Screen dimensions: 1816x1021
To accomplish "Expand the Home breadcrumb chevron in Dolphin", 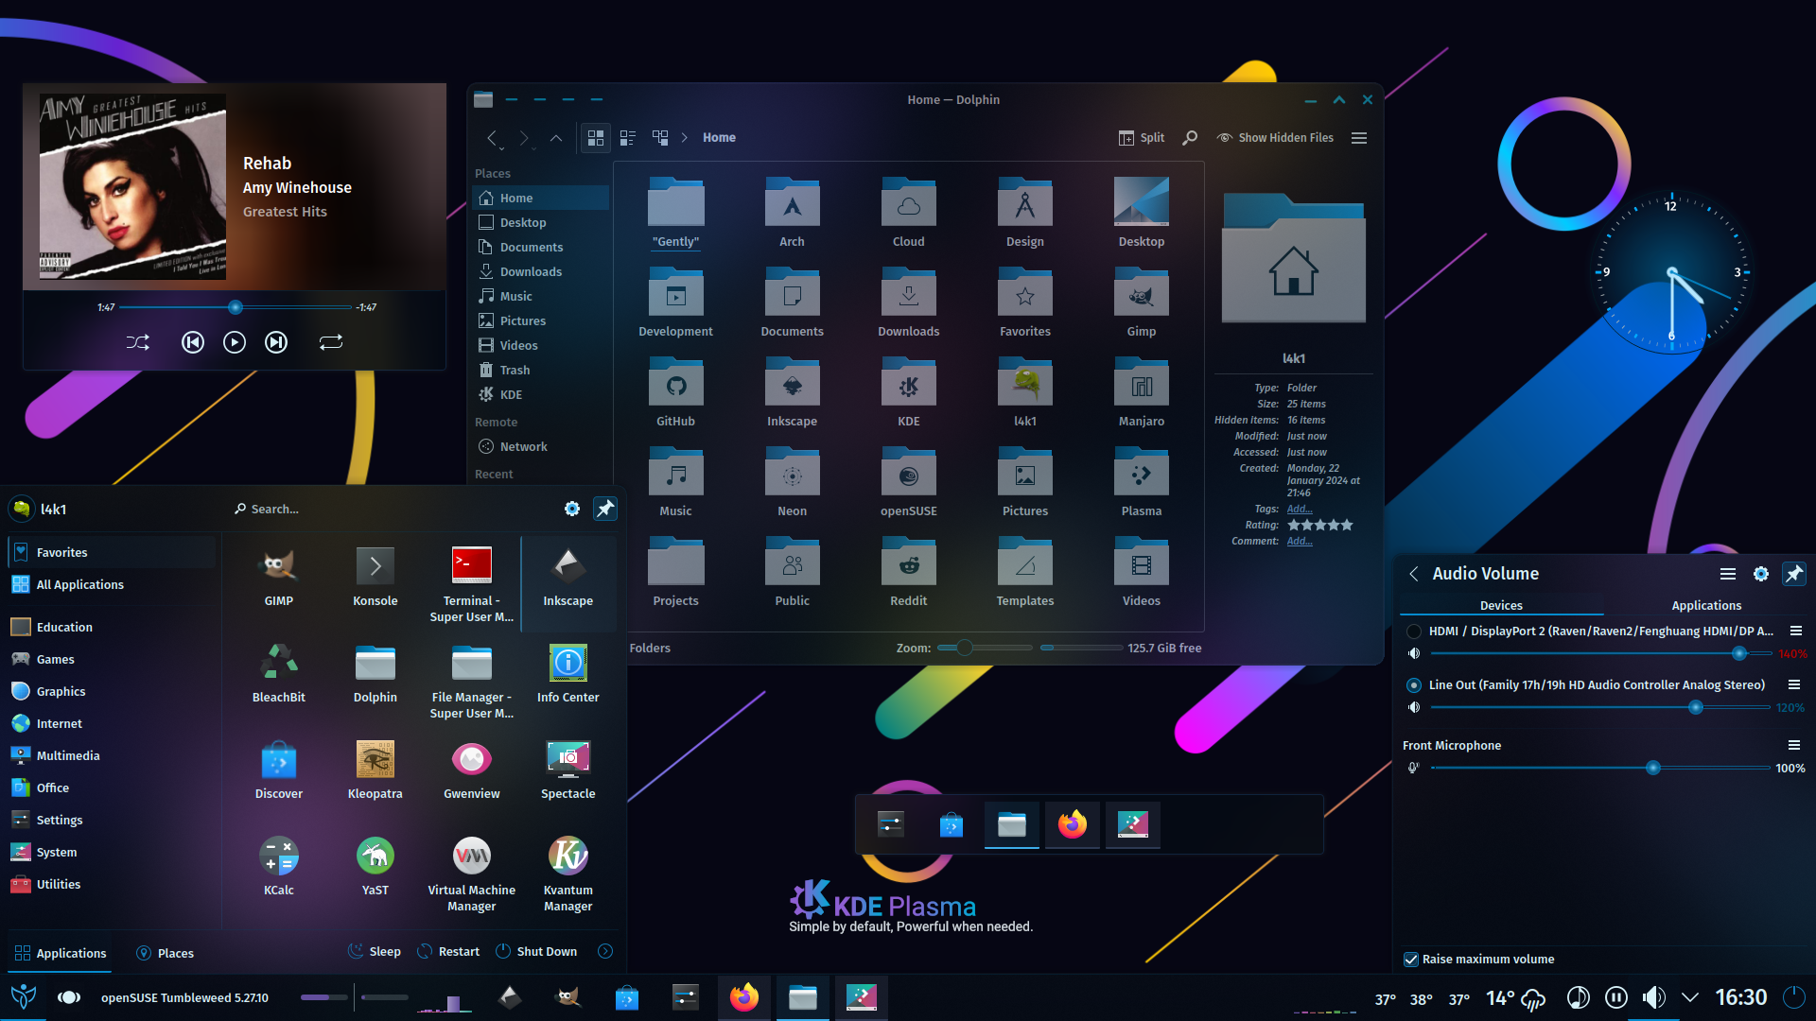I will tap(685, 138).
